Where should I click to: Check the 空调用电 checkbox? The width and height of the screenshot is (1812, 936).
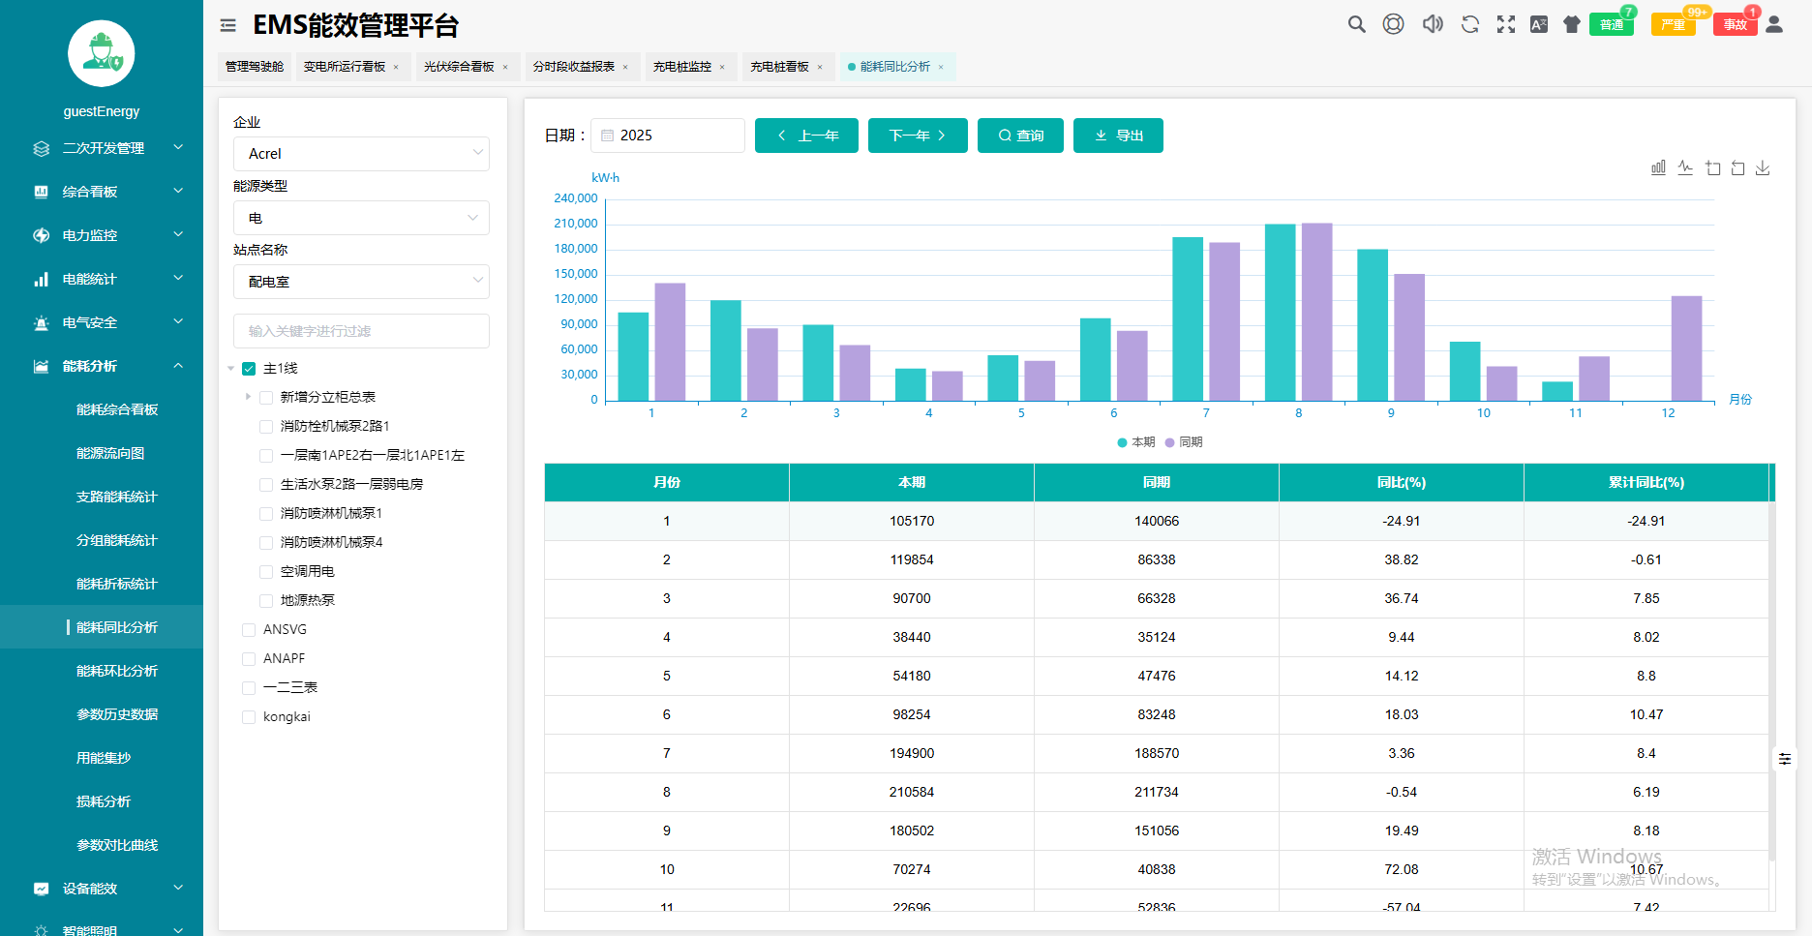[266, 572]
